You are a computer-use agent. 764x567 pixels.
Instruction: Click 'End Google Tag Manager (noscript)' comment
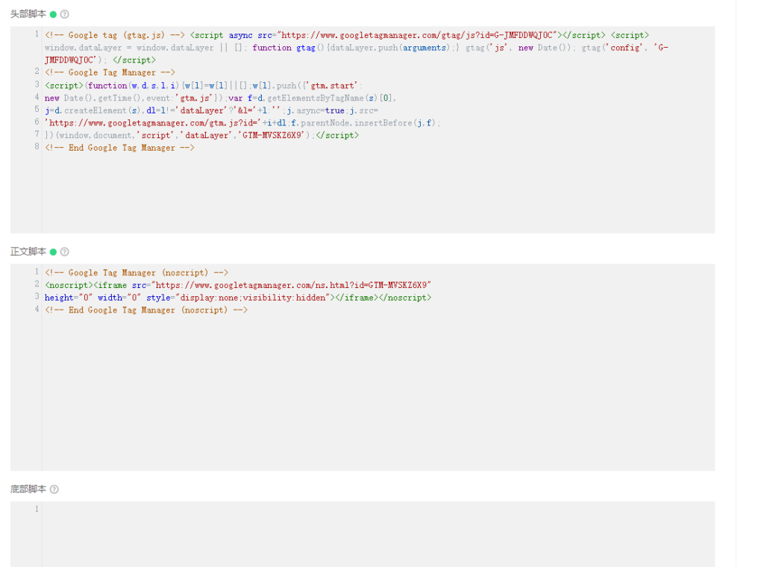(x=146, y=310)
